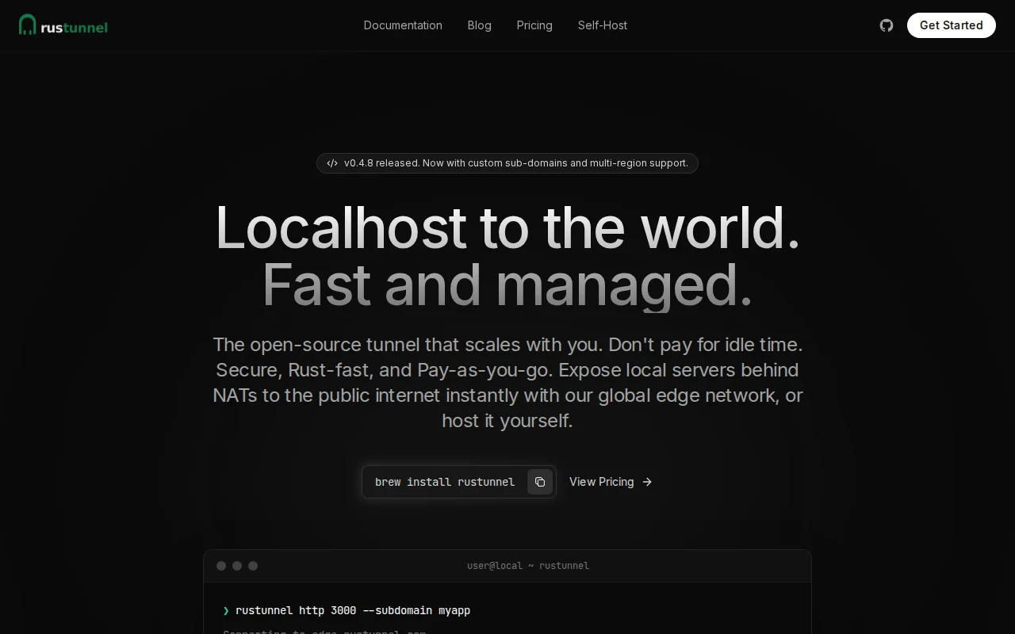1015x634 pixels.
Task: Click the Localhost to the world heading
Action: pos(507,228)
